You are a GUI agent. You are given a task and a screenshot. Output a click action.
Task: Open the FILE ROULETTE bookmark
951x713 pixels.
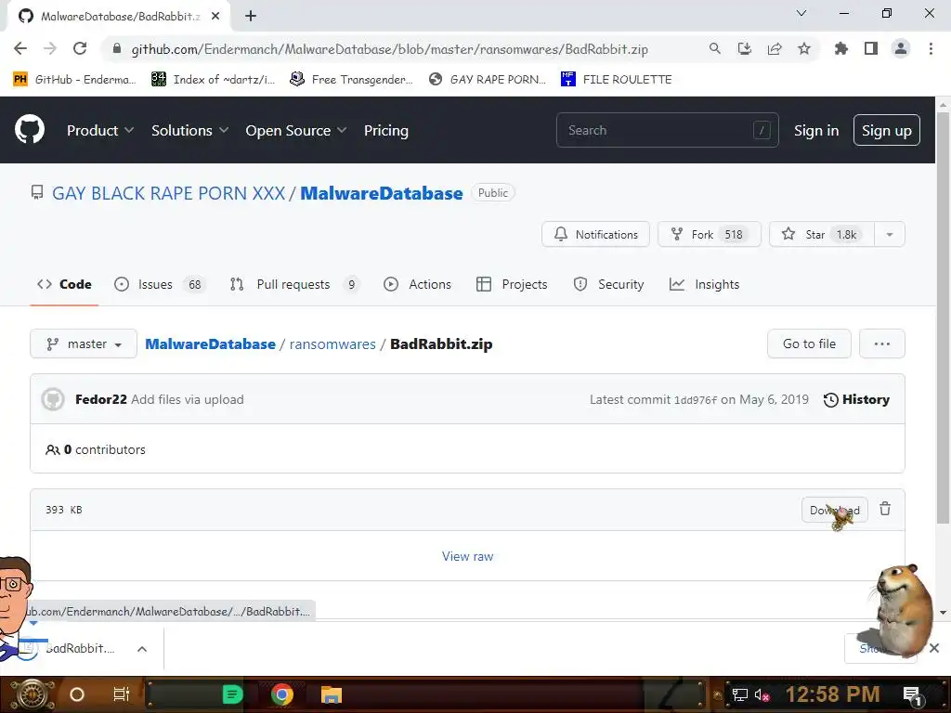coord(617,80)
